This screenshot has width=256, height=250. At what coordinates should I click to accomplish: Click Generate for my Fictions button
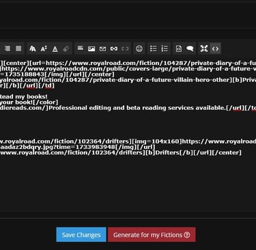click(152, 234)
